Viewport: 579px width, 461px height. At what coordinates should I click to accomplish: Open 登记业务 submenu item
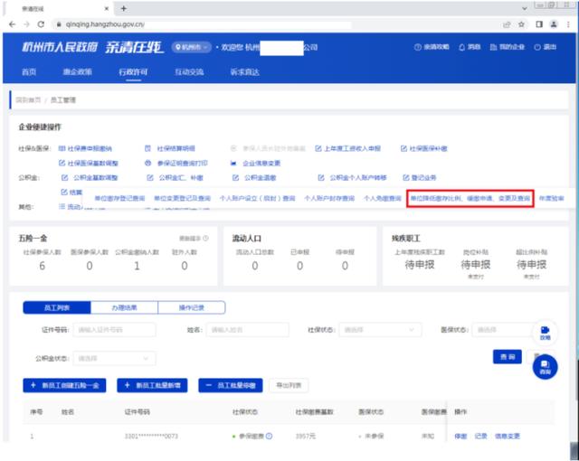coord(420,178)
